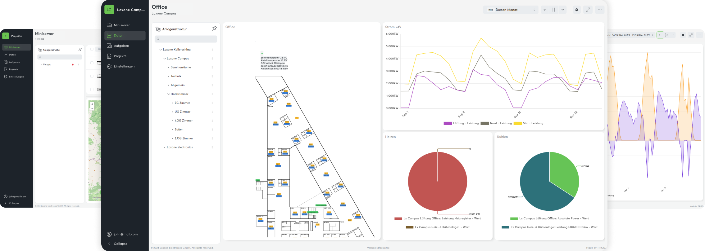
Task: Go to next period in Office toolbar
Action: [562, 10]
